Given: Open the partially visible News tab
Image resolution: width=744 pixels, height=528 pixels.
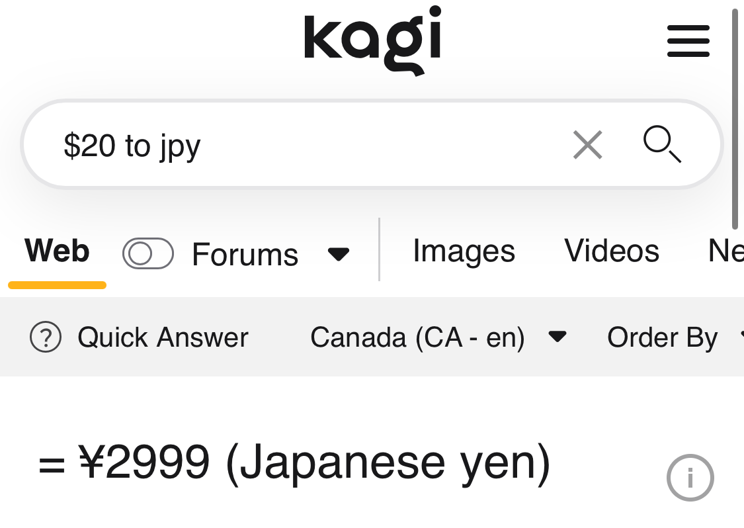Looking at the screenshot, I should click(x=725, y=251).
